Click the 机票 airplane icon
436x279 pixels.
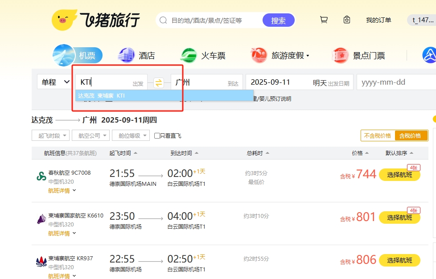tap(63, 55)
